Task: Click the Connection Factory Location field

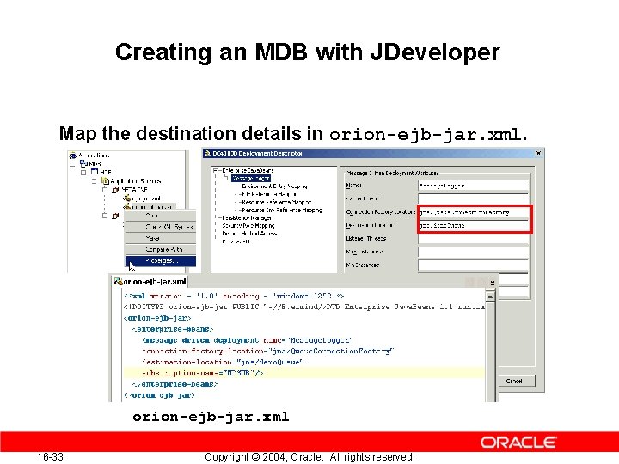Action: [x=474, y=212]
